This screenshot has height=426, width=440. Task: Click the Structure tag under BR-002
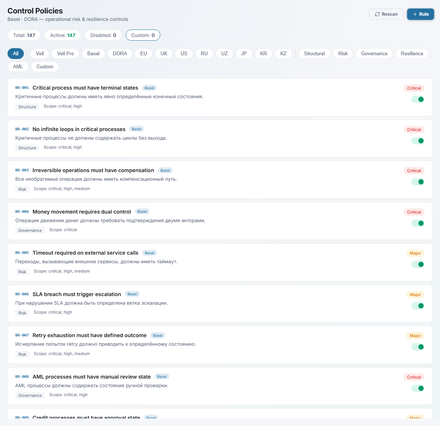click(x=27, y=148)
